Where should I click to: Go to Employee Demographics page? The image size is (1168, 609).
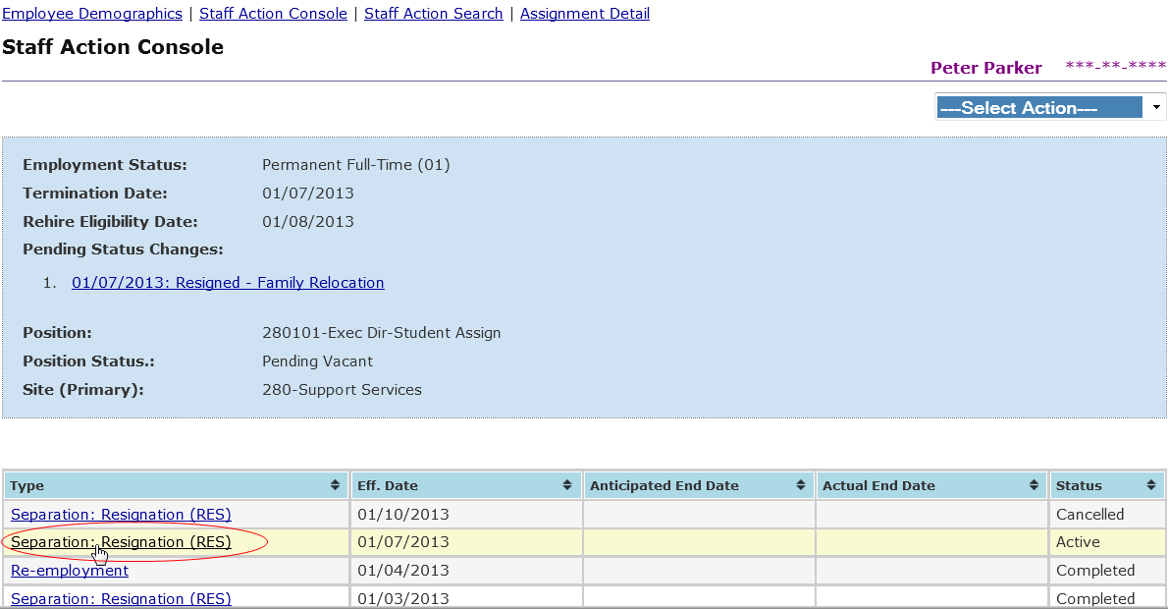coord(92,14)
